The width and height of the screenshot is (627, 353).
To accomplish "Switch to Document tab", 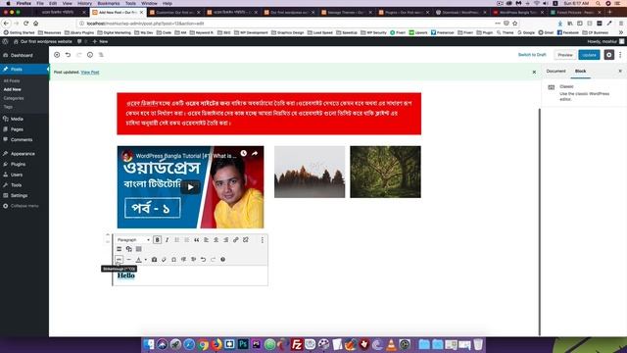I will pos(555,72).
